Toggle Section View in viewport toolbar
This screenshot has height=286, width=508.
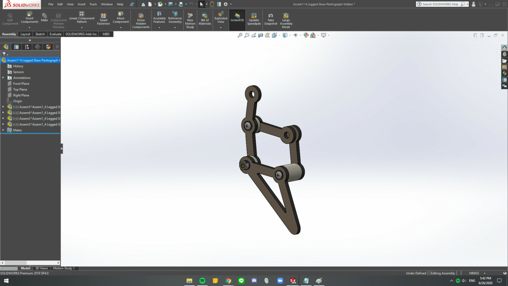point(261,35)
